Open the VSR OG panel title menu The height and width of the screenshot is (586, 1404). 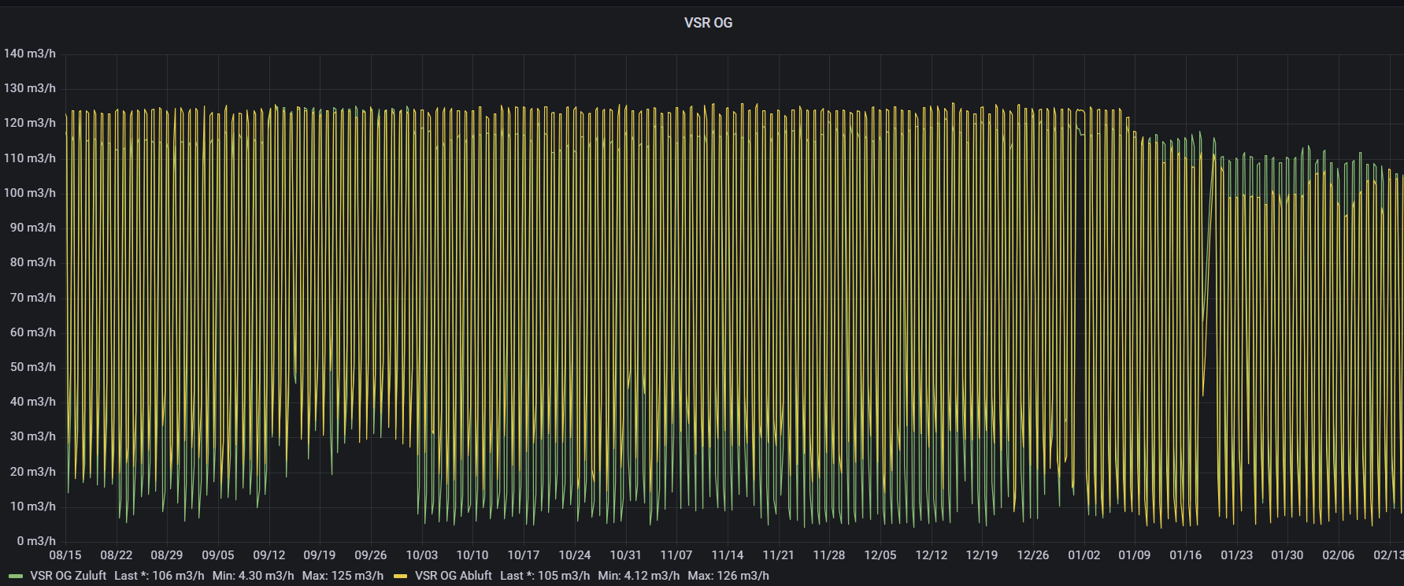[x=708, y=23]
